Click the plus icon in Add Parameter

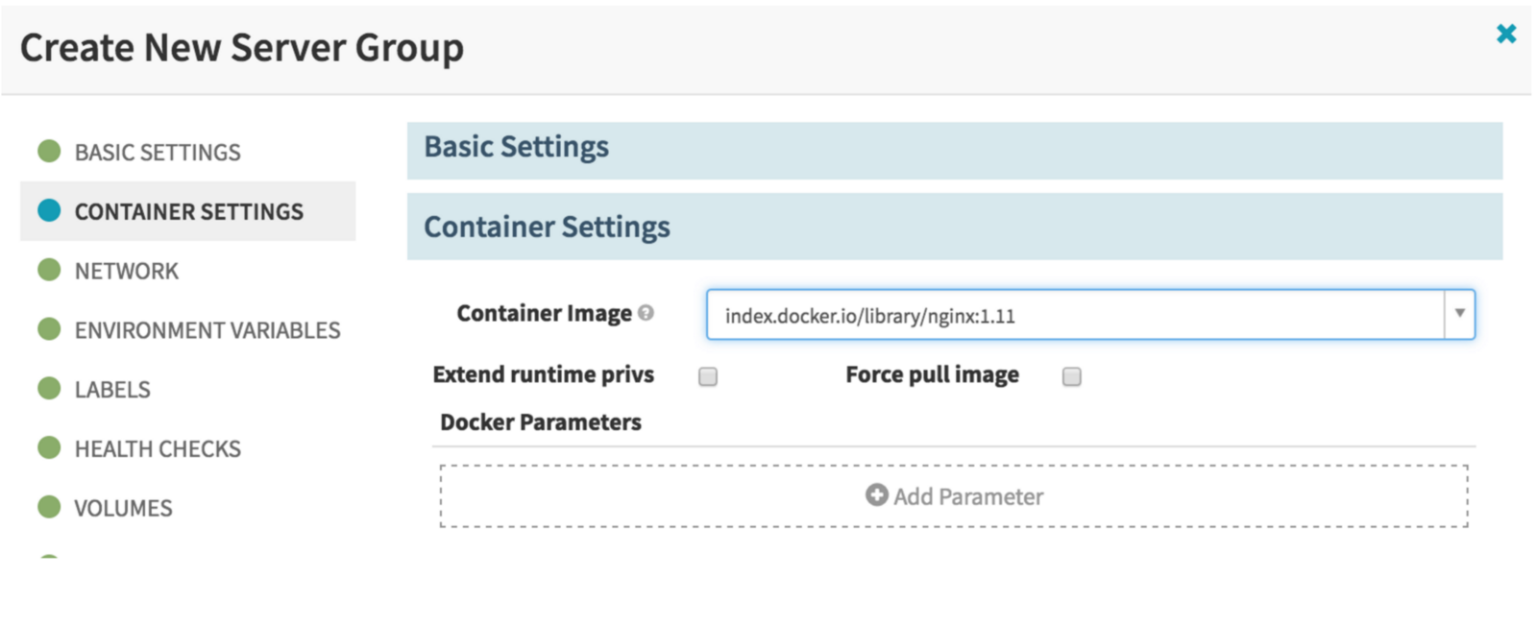click(x=876, y=494)
